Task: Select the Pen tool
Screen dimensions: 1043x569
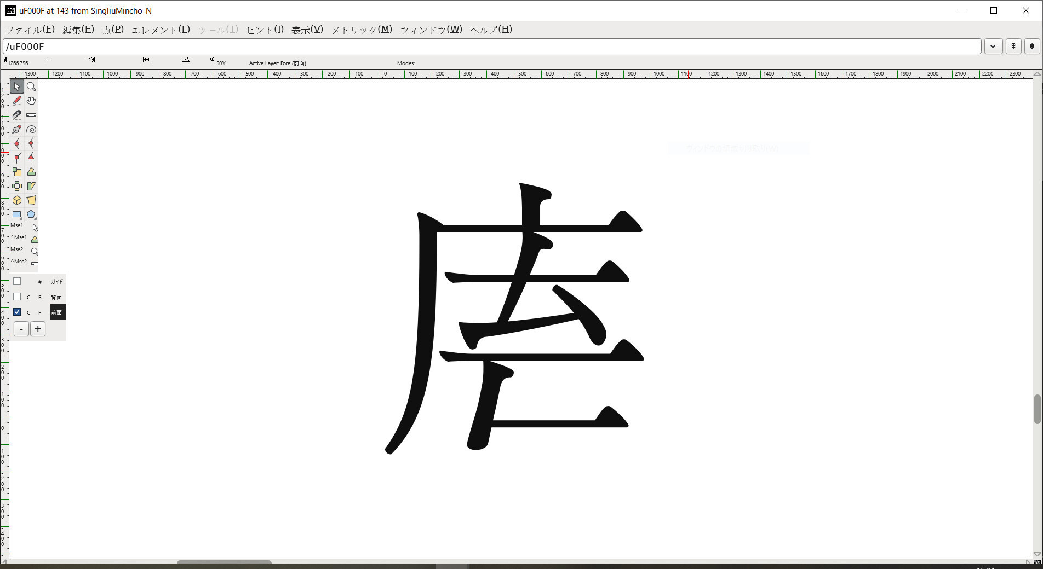Action: [x=17, y=130]
